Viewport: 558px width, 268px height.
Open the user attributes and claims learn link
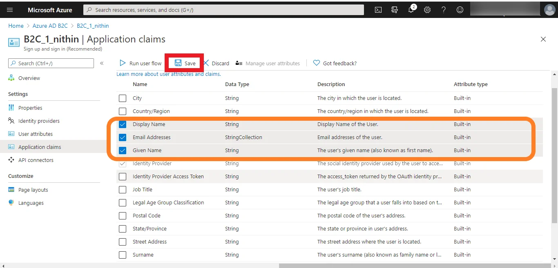[168, 74]
